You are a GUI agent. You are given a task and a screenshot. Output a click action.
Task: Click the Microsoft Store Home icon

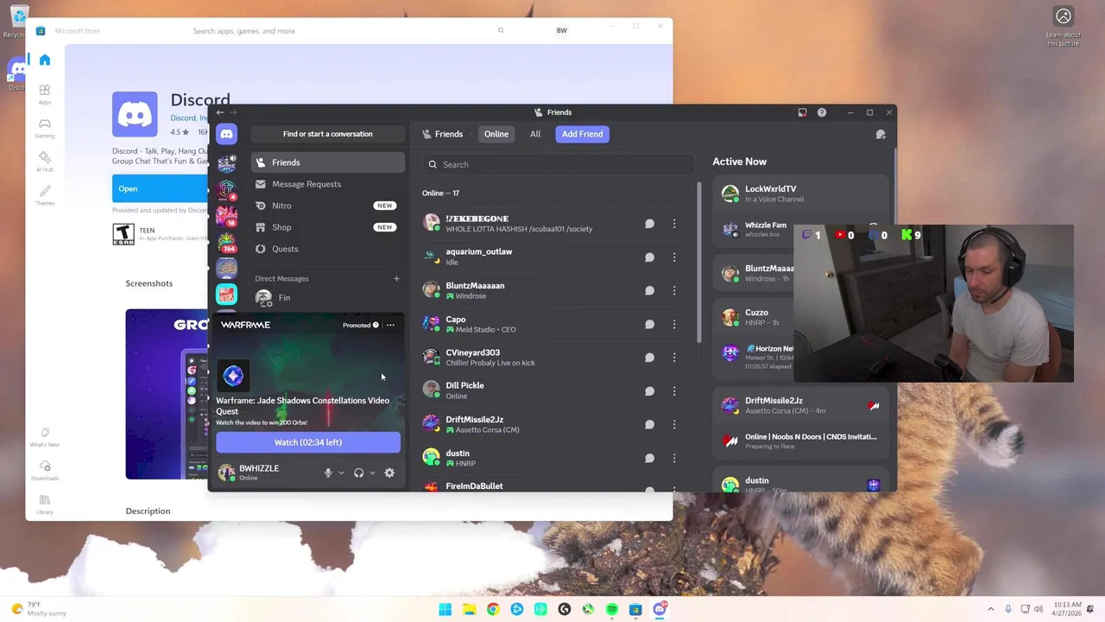45,60
